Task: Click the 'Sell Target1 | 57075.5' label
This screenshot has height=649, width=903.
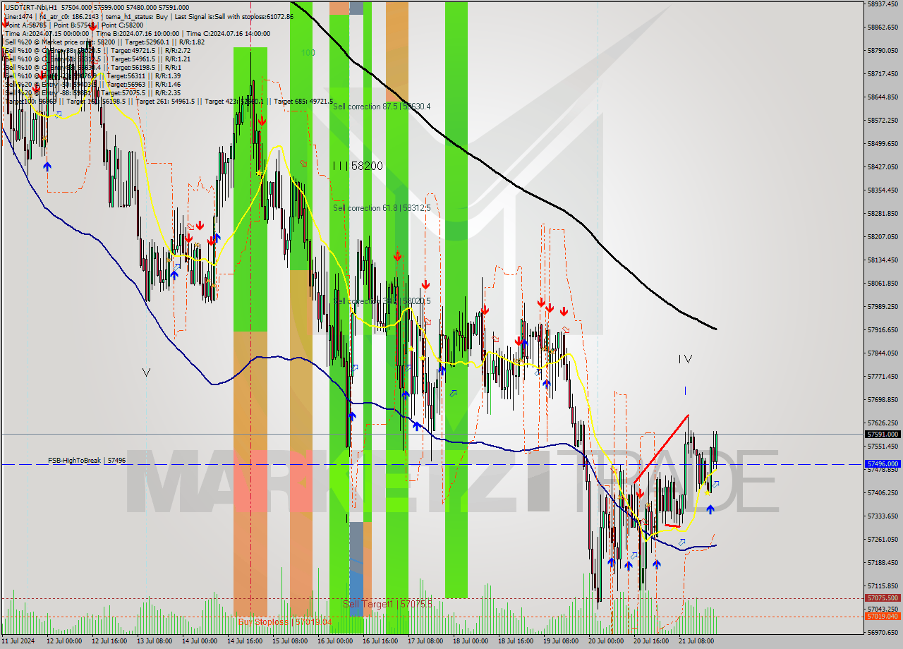Action: point(387,605)
